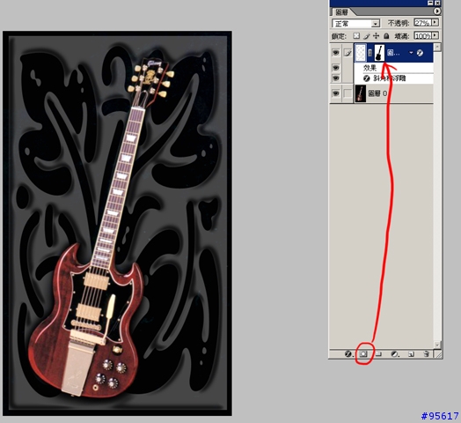461x423 pixels.
Task: Click the 效果 effects row
Action: [393, 68]
